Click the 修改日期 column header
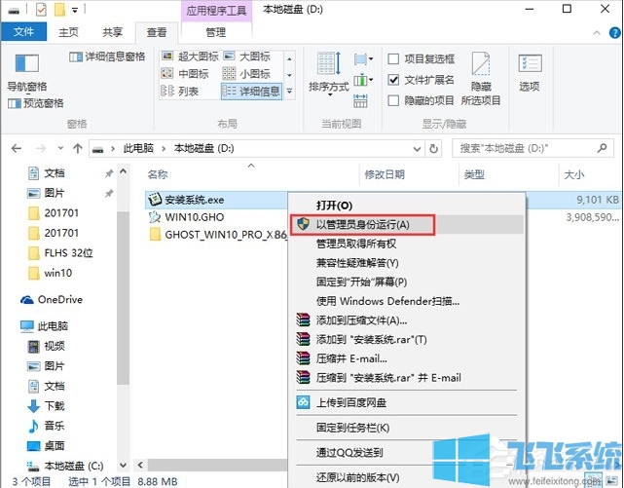This screenshot has height=488, width=624. pyautogui.click(x=385, y=174)
